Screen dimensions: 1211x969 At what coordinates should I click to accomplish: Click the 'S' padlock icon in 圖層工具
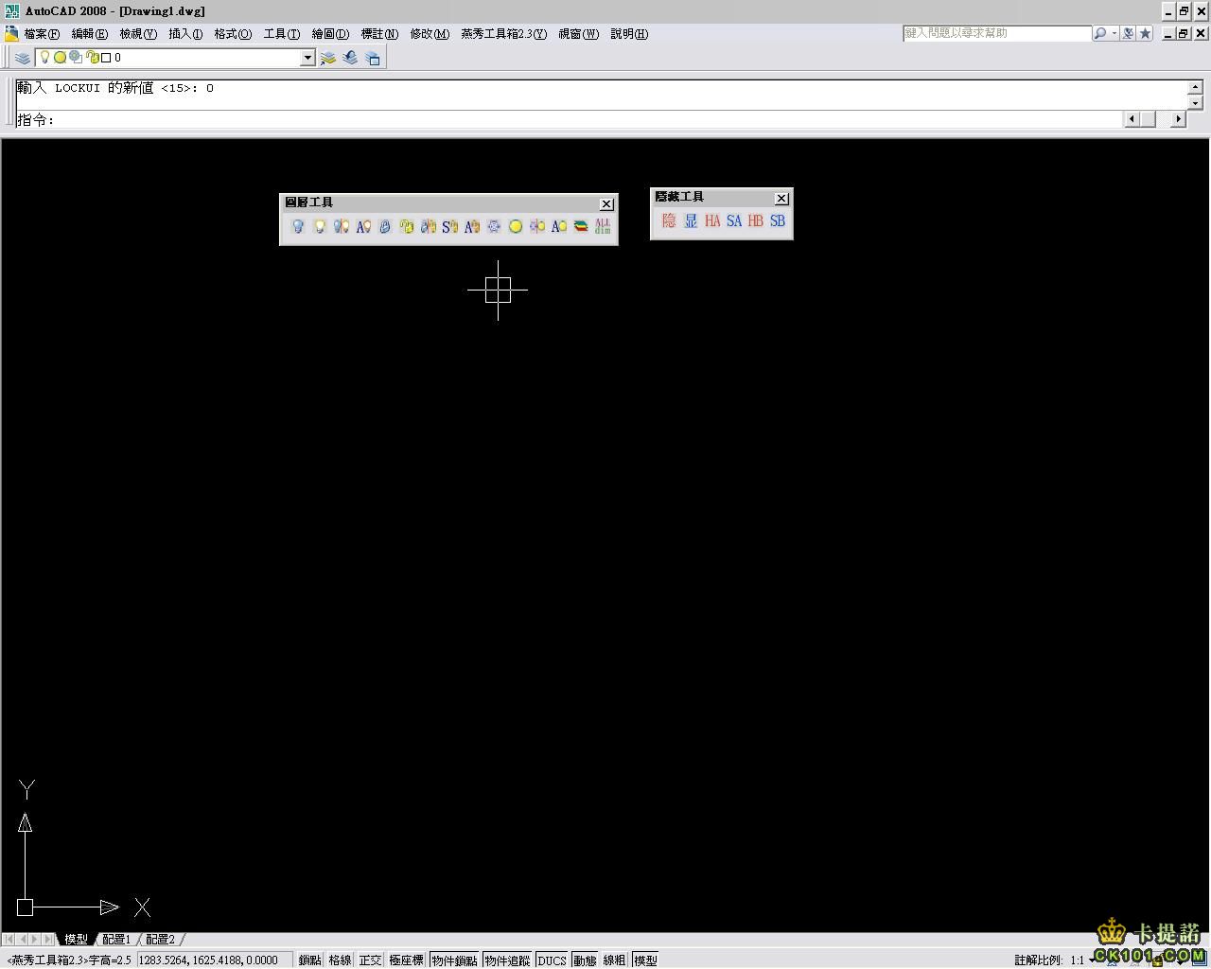[x=450, y=226]
